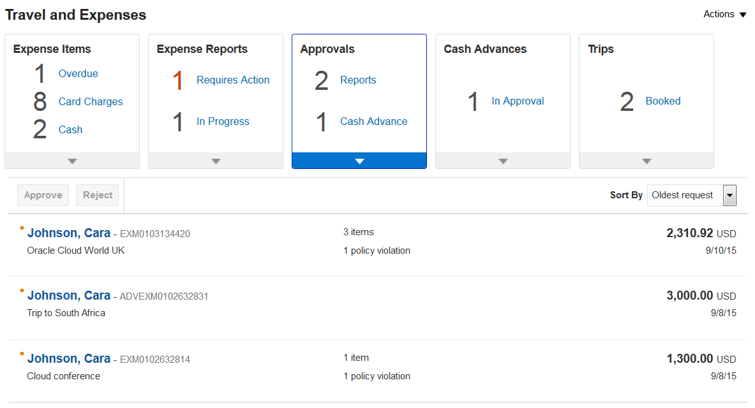Open Johnson, Cara Trip to South Africa advance
Image resolution: width=755 pixels, height=408 pixels.
pyautogui.click(x=69, y=296)
